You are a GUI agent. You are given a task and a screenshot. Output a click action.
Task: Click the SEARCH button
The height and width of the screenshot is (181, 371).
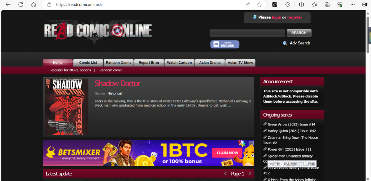[x=299, y=33]
